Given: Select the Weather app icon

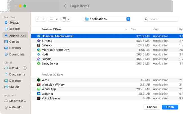Looking at the screenshot, I should tap(39, 94).
